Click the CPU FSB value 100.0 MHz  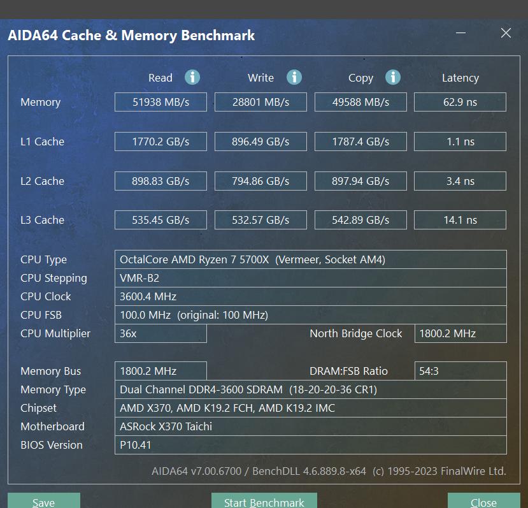click(310, 315)
